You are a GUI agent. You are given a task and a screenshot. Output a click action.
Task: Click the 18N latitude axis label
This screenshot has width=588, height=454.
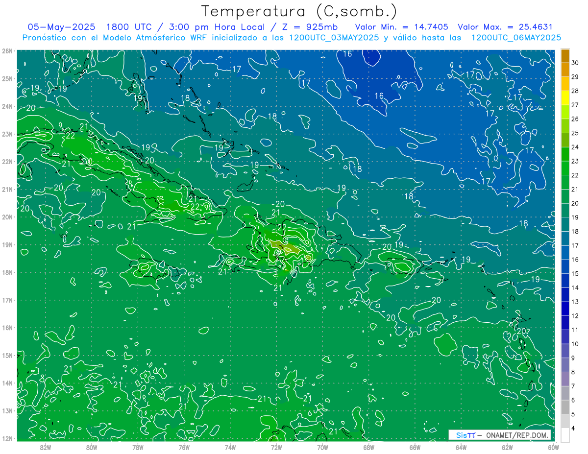pos(7,272)
